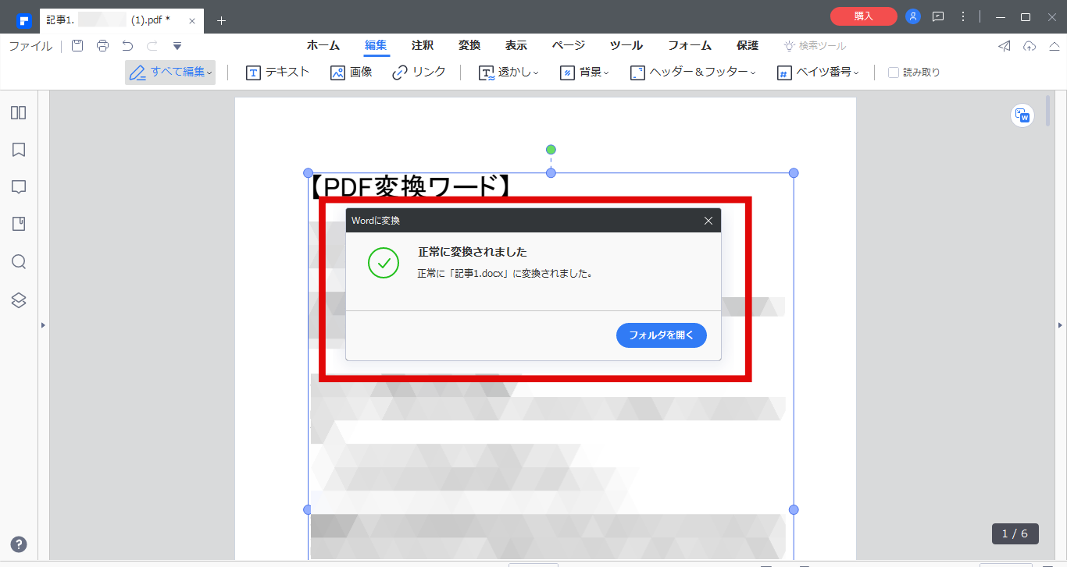Add a new tab with plus icon
Image resolution: width=1067 pixels, height=567 pixels.
(221, 20)
